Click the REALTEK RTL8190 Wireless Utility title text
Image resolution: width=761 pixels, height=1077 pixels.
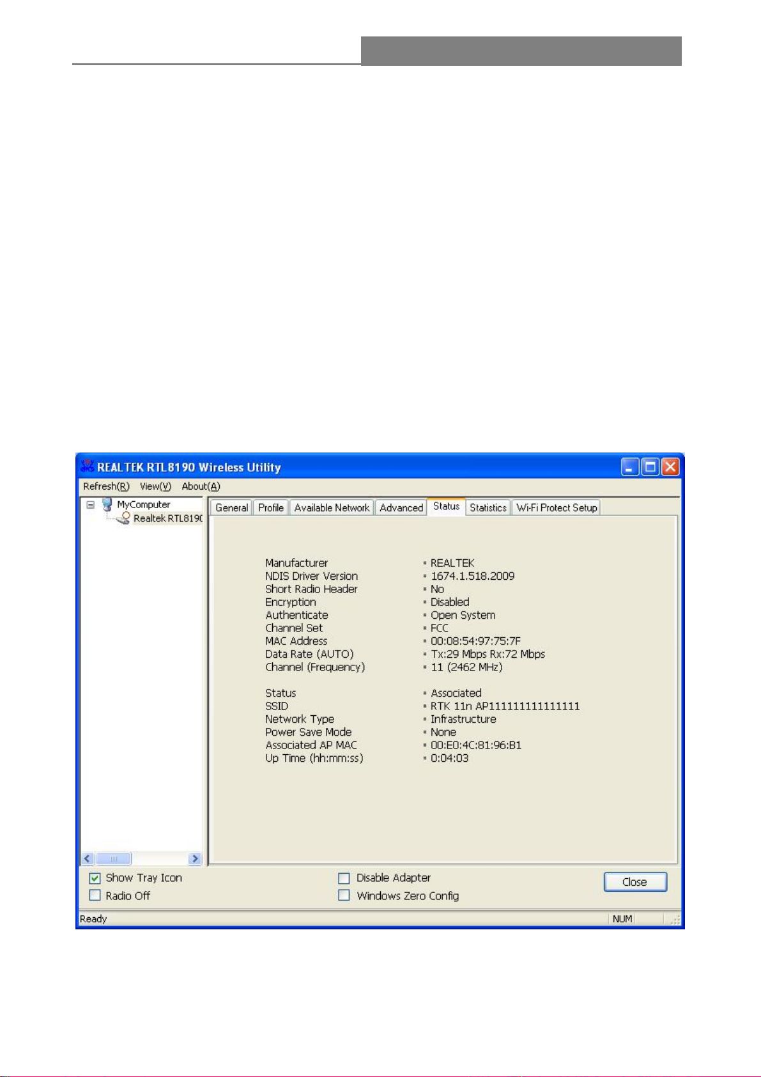(x=189, y=467)
